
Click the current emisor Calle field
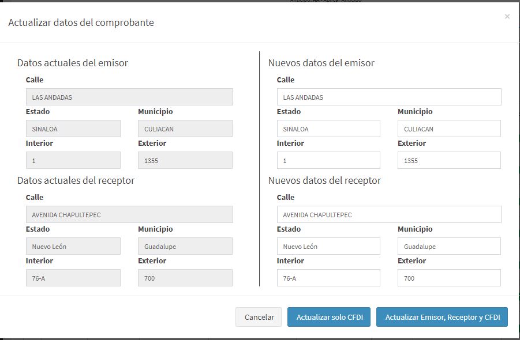point(129,97)
